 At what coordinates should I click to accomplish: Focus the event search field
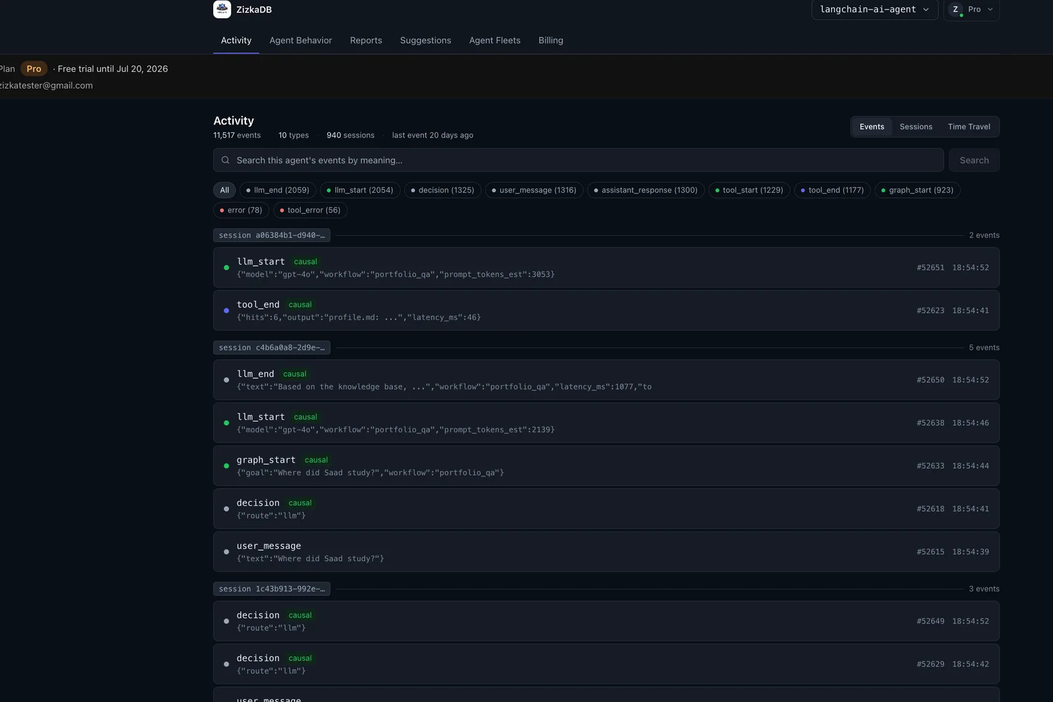578,160
